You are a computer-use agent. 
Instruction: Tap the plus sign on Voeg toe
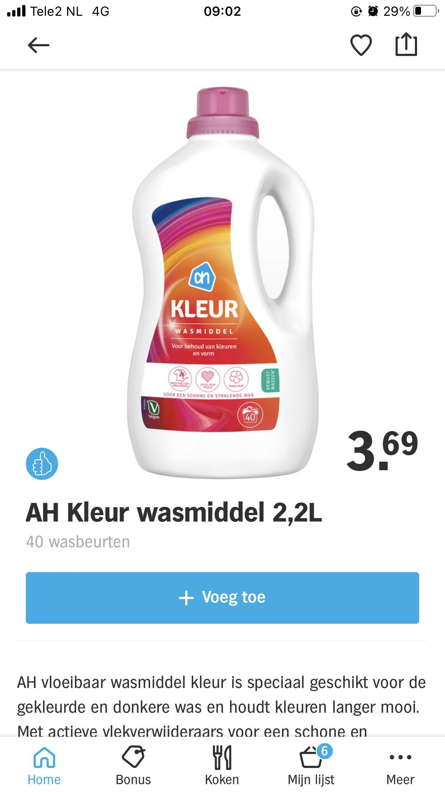pyautogui.click(x=186, y=598)
